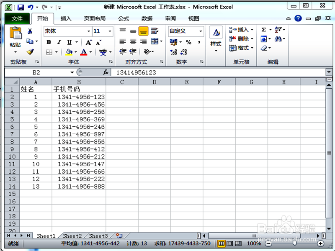Click the Sort and Filter icon
Viewport: 335px width, 251px height.
click(278, 29)
